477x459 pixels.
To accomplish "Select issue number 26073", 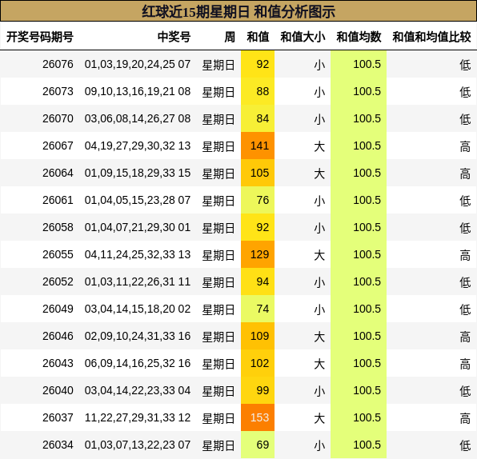I will click(x=58, y=91).
